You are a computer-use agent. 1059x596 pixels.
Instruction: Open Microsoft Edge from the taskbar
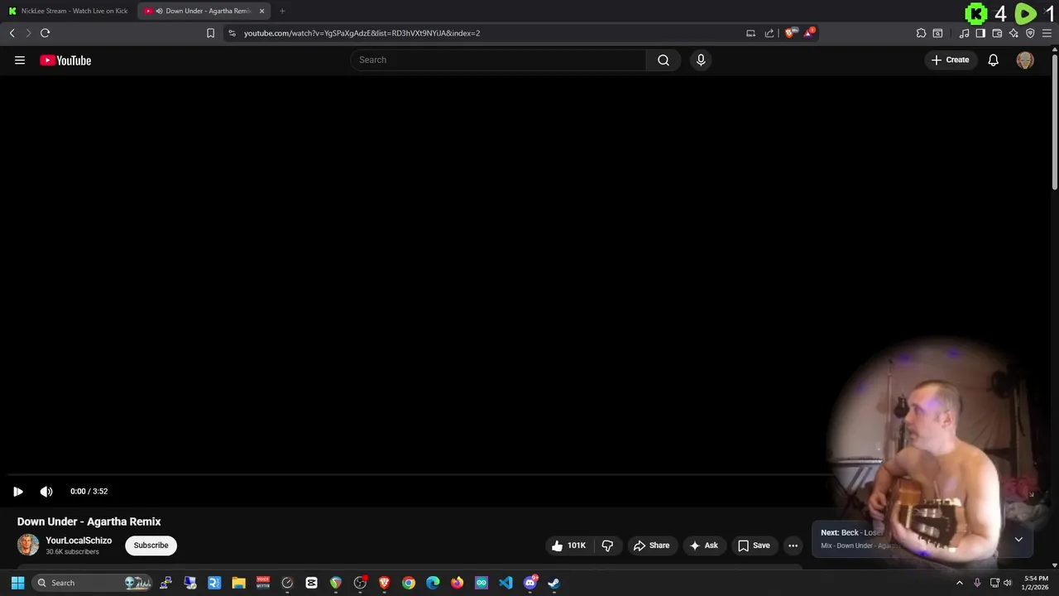(433, 583)
